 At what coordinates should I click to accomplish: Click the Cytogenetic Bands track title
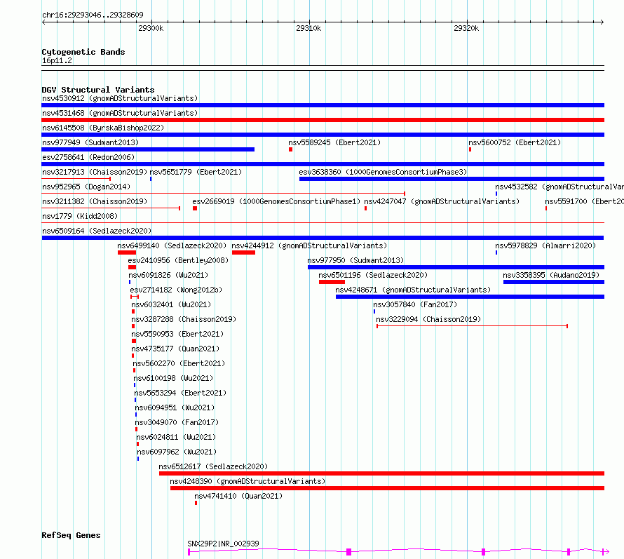pyautogui.click(x=83, y=52)
